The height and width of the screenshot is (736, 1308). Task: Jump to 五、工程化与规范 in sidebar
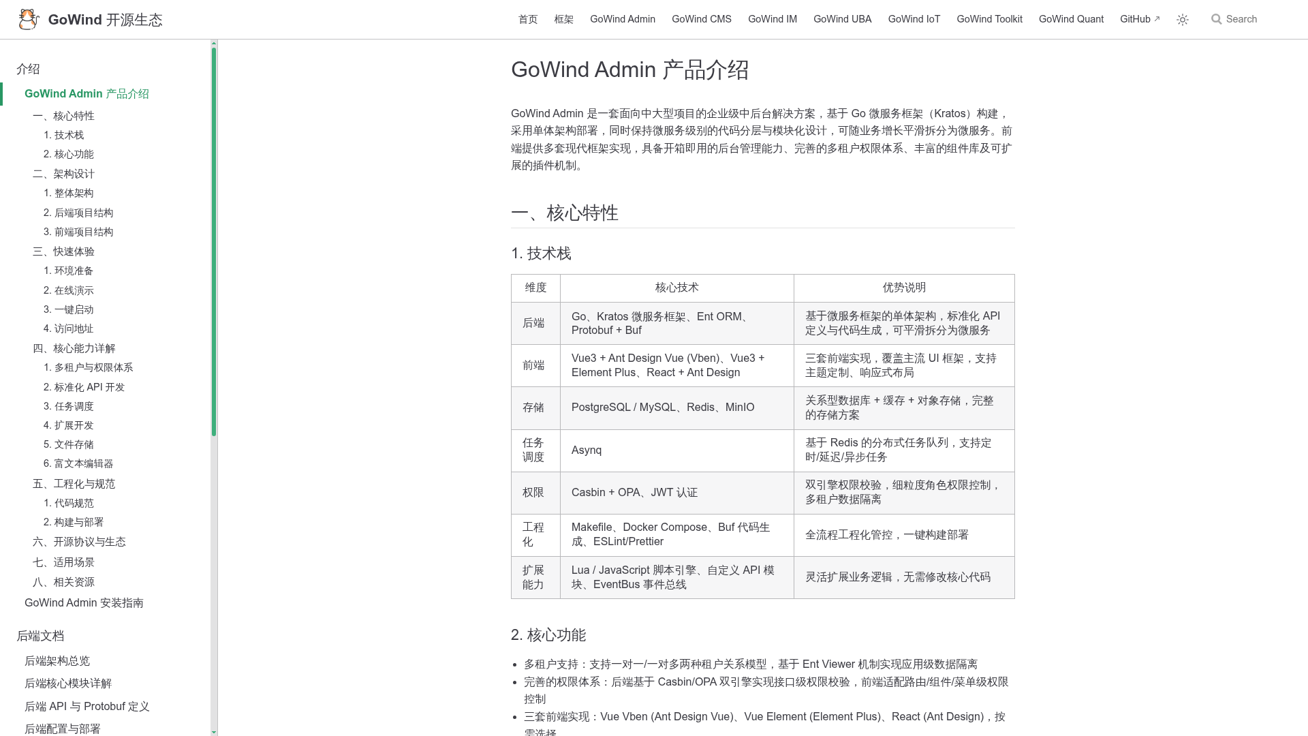74,484
